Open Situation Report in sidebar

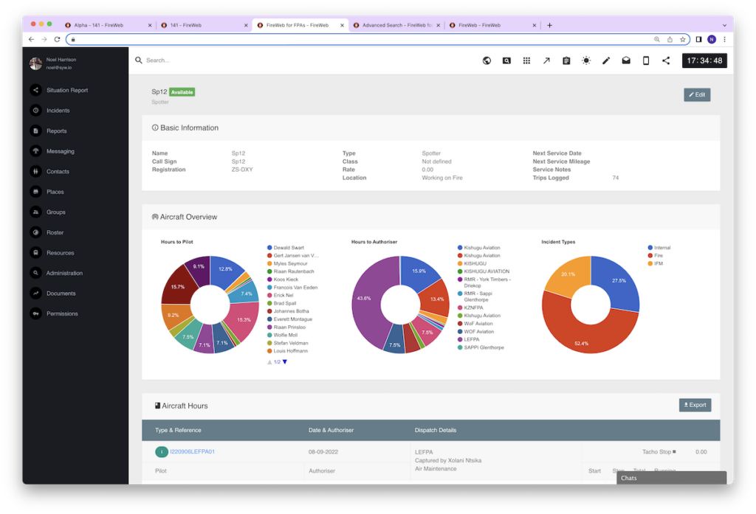point(66,90)
